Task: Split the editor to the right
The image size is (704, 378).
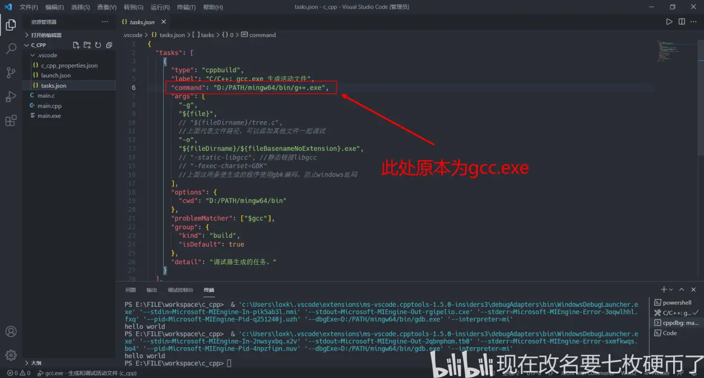Action: click(x=682, y=22)
